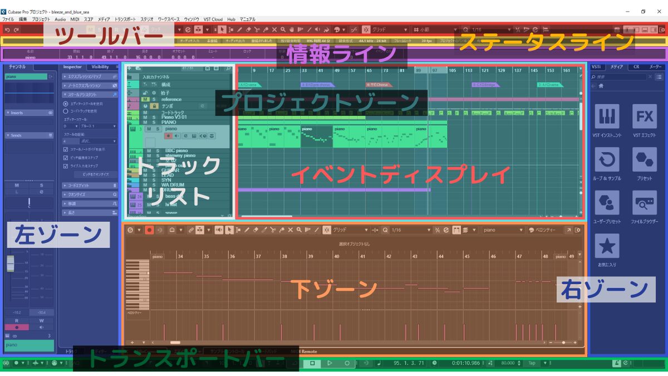Click the Play button in transport bar
Viewport: 668px width, 376px height.
(x=330, y=363)
